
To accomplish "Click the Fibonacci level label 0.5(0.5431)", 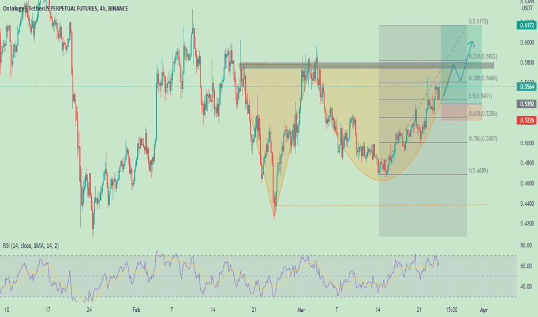I will point(480,96).
